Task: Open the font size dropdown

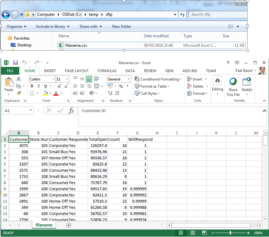Action: click(x=67, y=79)
